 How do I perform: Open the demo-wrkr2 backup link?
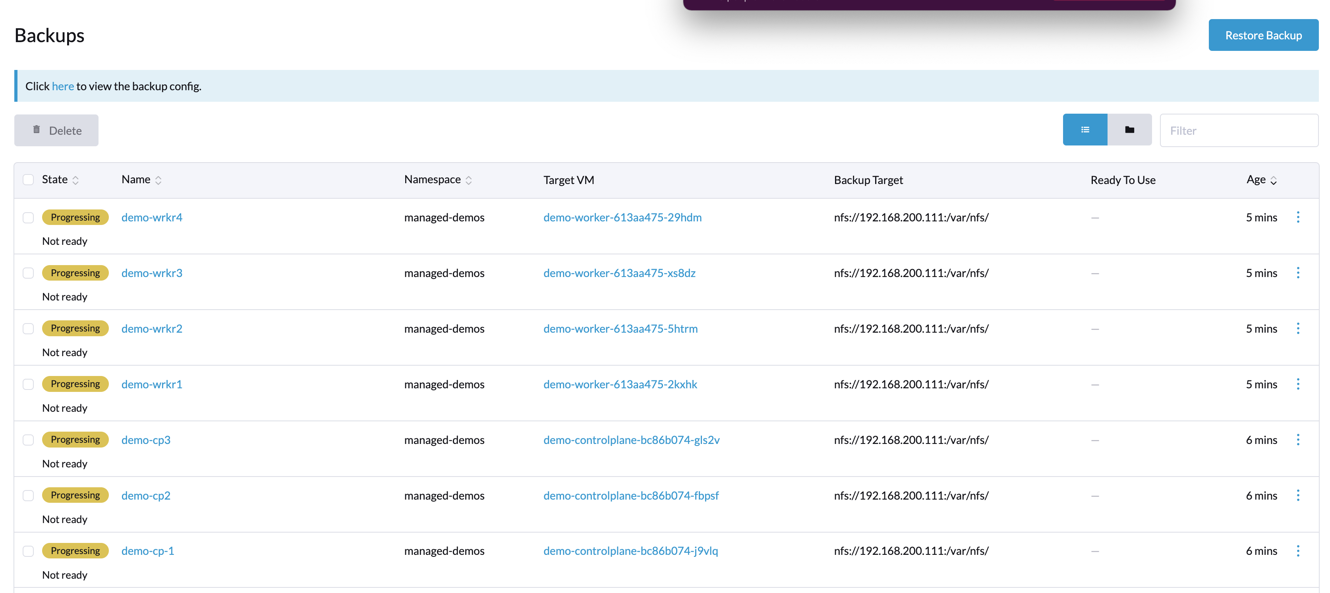tap(152, 329)
